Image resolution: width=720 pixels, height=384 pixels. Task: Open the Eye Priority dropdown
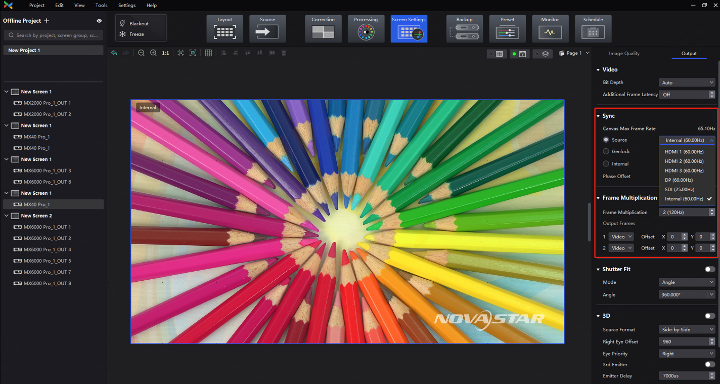pos(687,354)
